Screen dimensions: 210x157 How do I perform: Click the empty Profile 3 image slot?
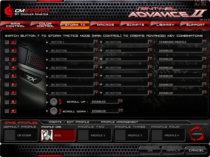tap(120, 135)
